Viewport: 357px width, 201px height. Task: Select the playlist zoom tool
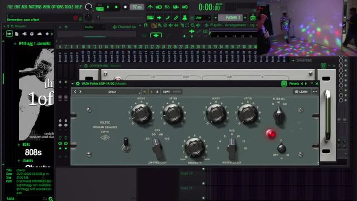click(x=193, y=25)
